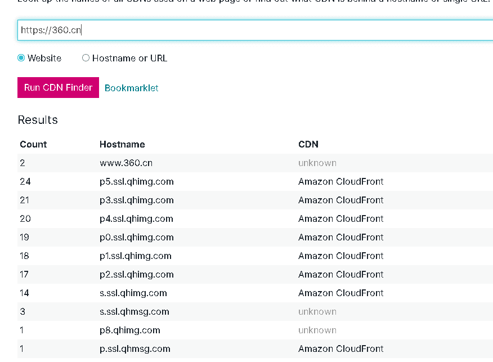Select hostname p3.ssl.qhimg.com
This screenshot has width=493, height=362.
point(136,200)
